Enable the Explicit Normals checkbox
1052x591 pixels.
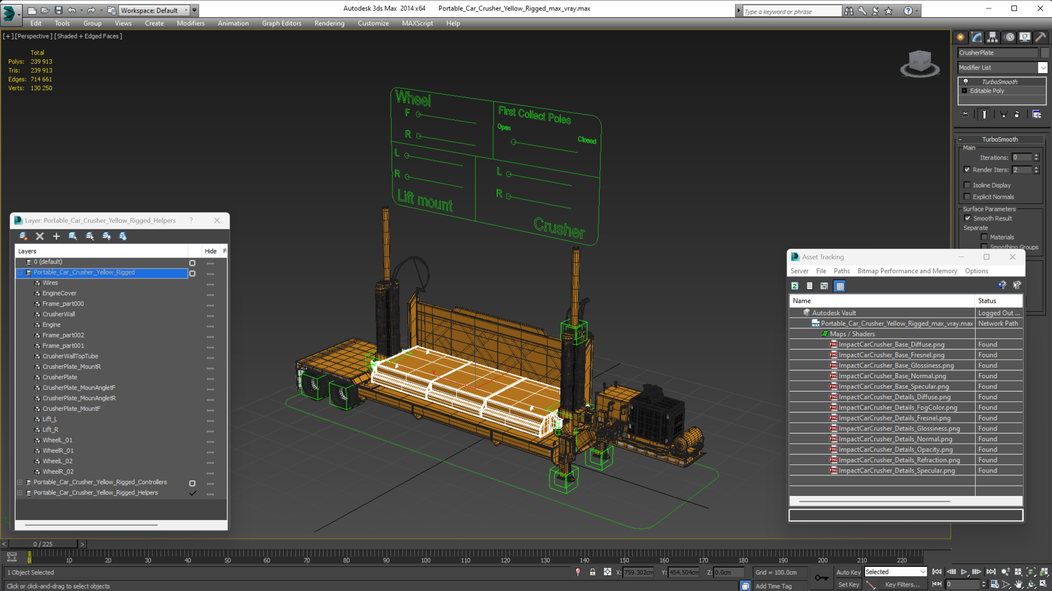[x=967, y=197]
